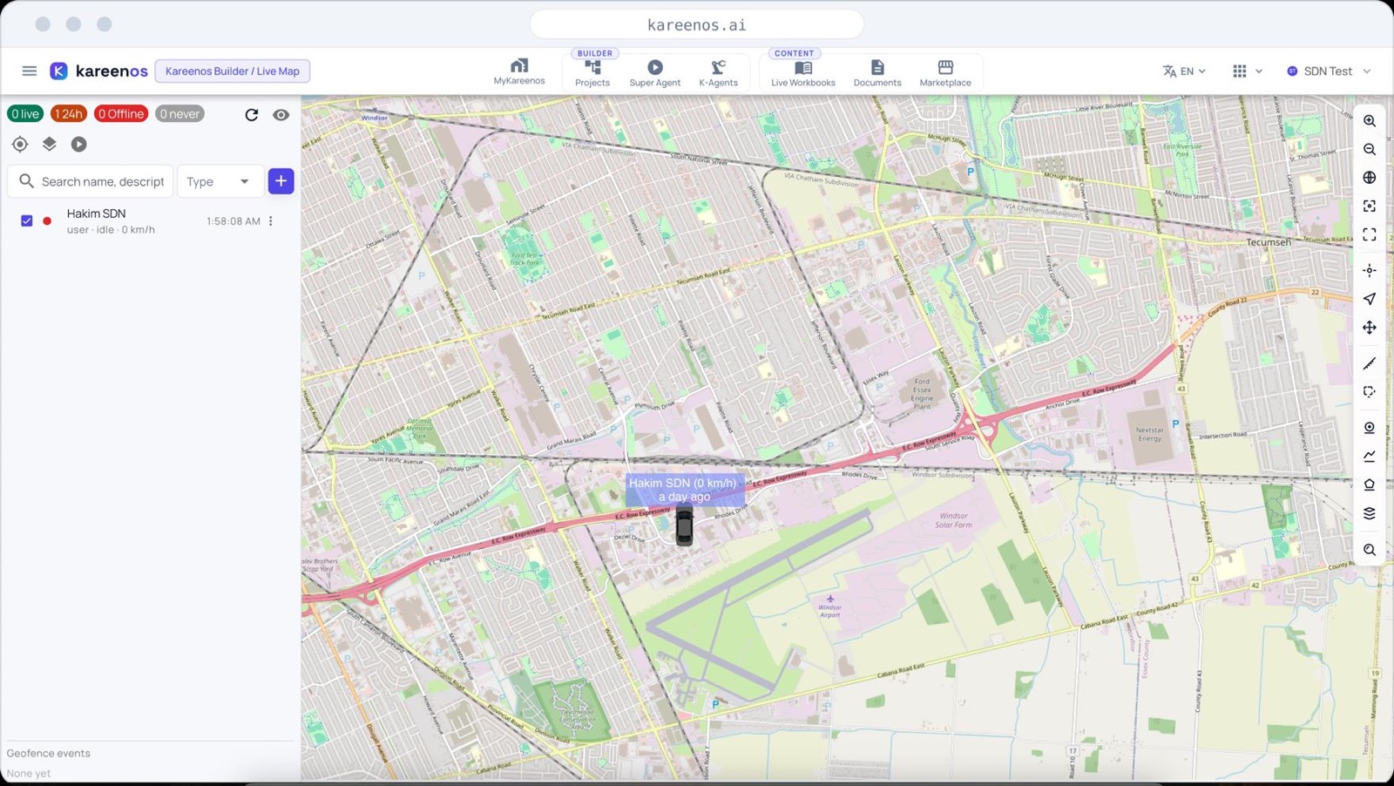Image resolution: width=1394 pixels, height=786 pixels.
Task: Click the line chart route tool
Action: click(1370, 456)
